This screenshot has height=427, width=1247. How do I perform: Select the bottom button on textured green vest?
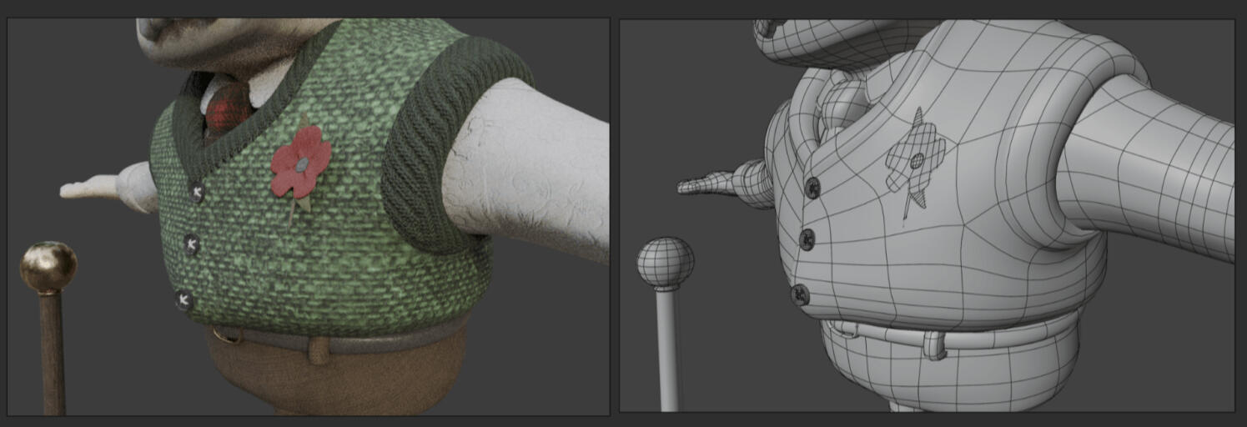(184, 300)
